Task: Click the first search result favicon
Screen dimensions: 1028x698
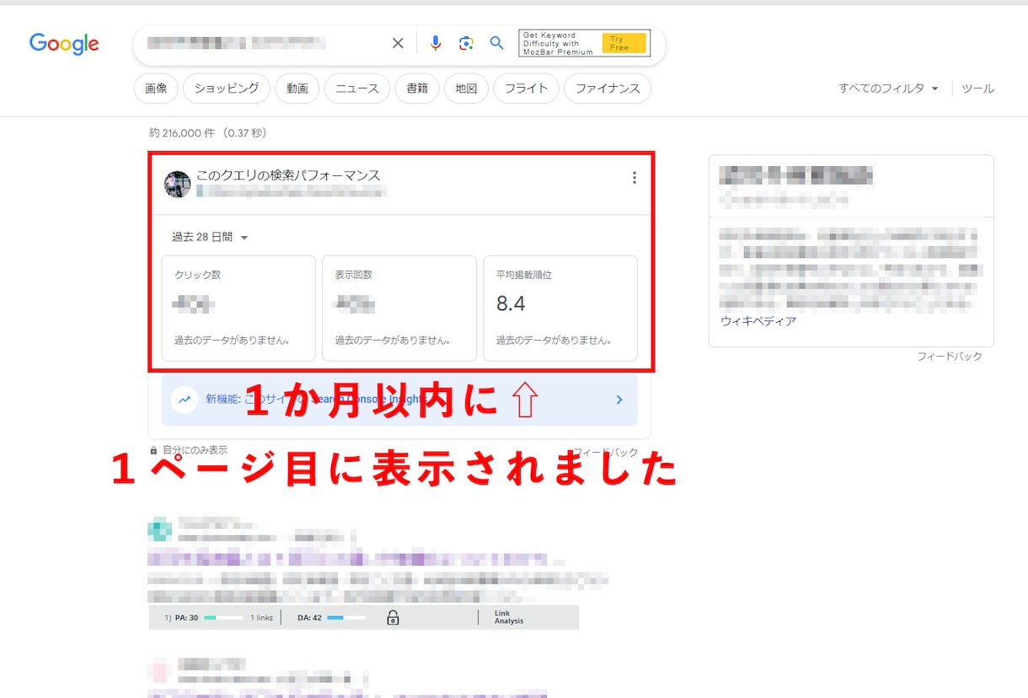Action: (x=160, y=530)
